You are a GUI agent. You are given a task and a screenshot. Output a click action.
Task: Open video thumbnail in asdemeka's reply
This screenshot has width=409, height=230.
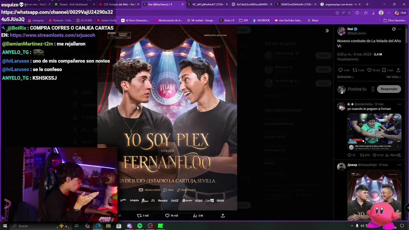point(374,132)
